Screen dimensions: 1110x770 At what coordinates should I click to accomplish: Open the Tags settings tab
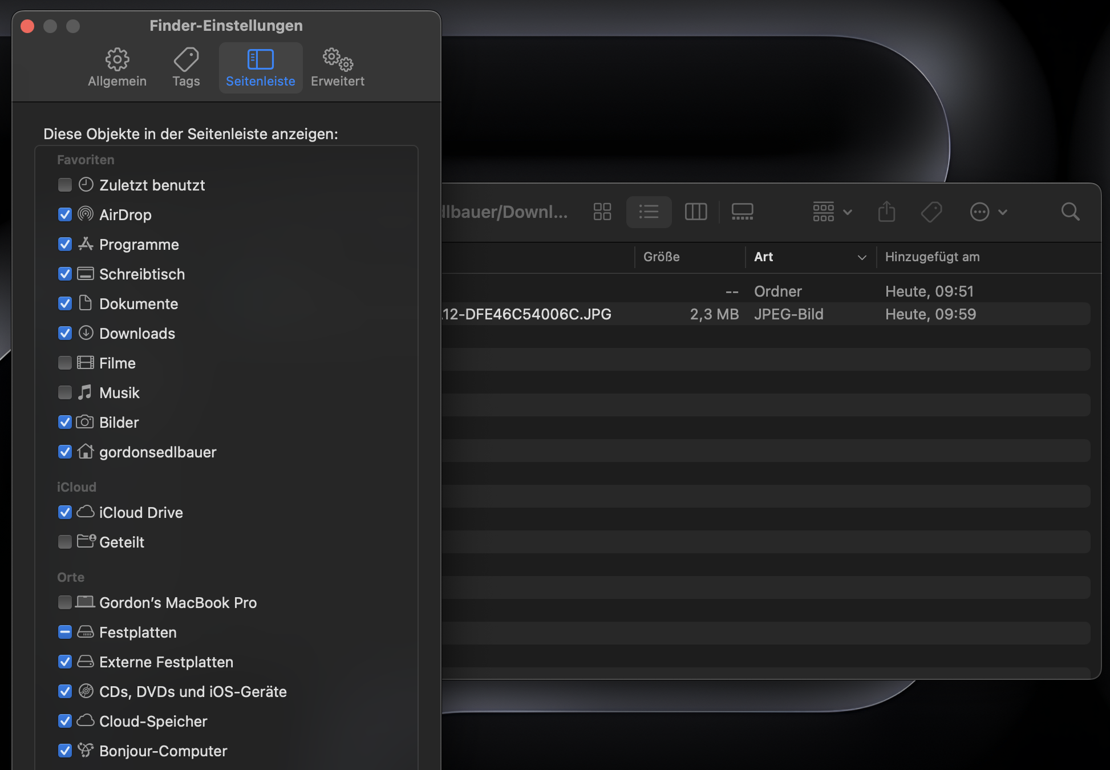pos(185,67)
